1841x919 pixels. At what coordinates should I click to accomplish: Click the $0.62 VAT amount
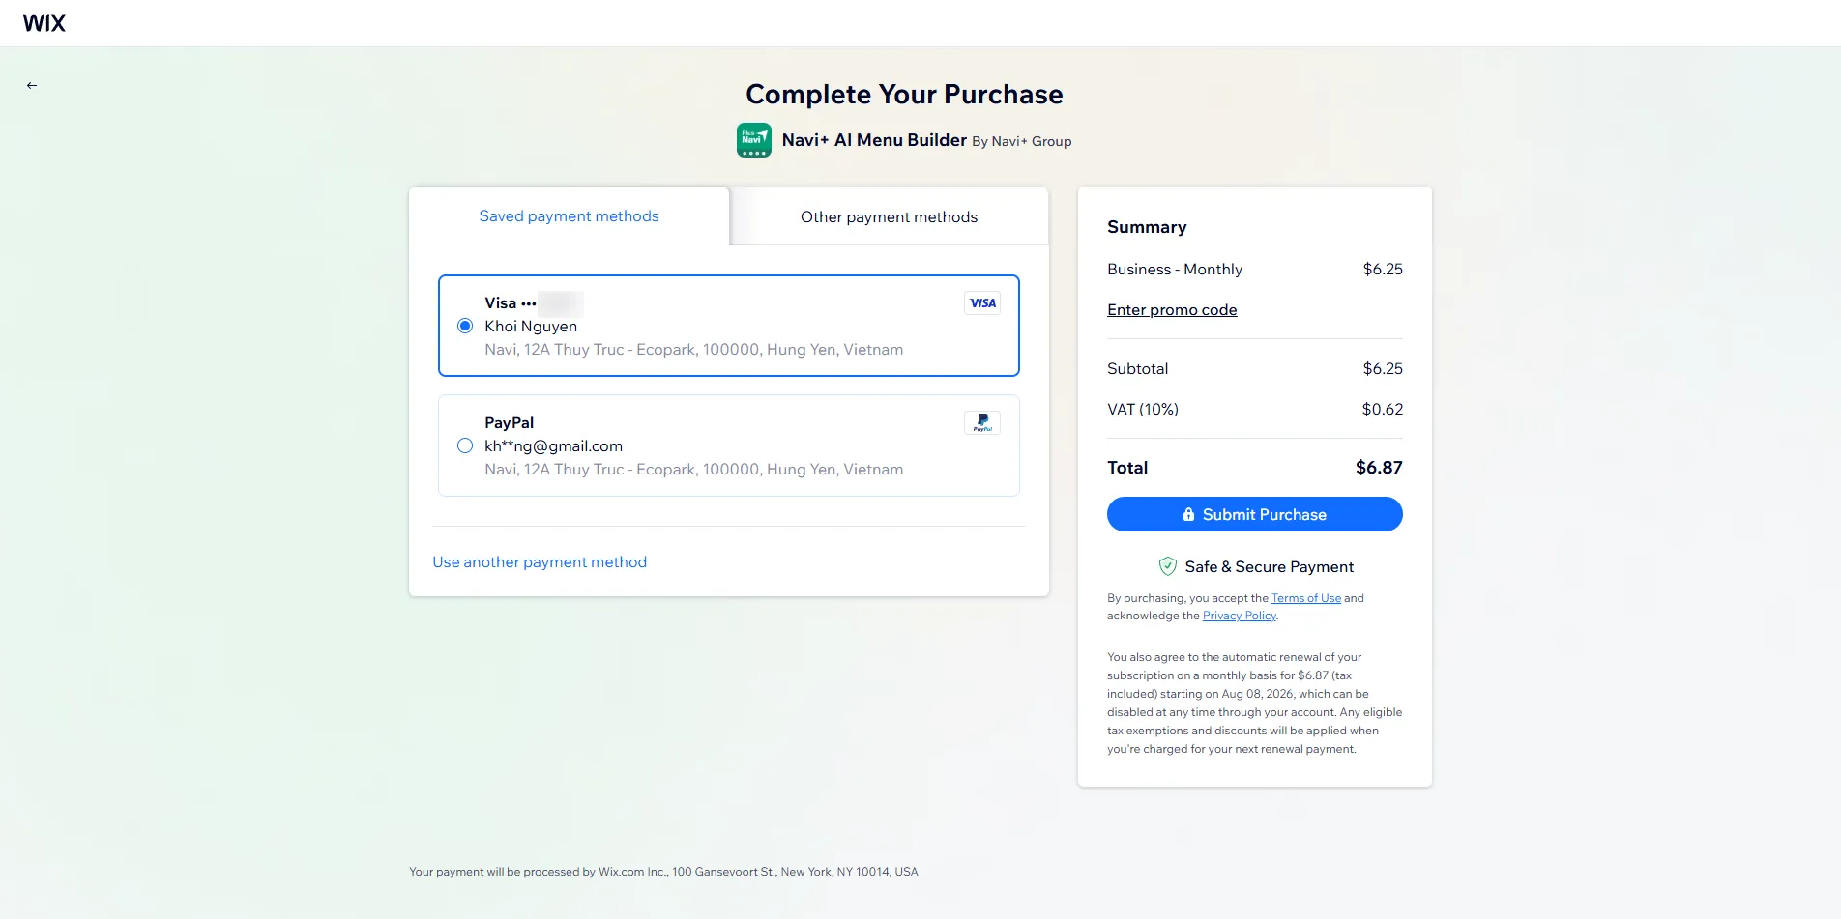point(1382,410)
